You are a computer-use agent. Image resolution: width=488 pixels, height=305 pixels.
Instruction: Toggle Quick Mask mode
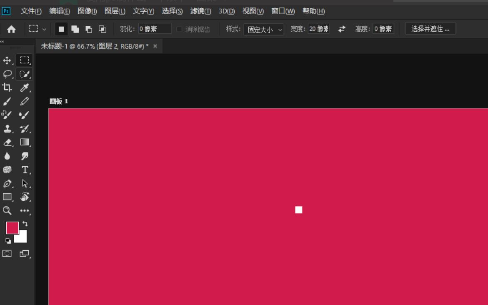click(7, 254)
